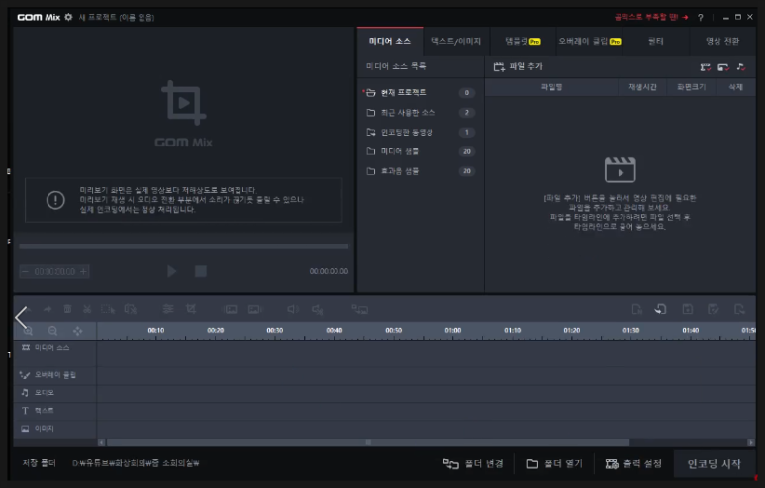The width and height of the screenshot is (765, 488).
Task: Click the 폴더 변경 button
Action: click(473, 464)
